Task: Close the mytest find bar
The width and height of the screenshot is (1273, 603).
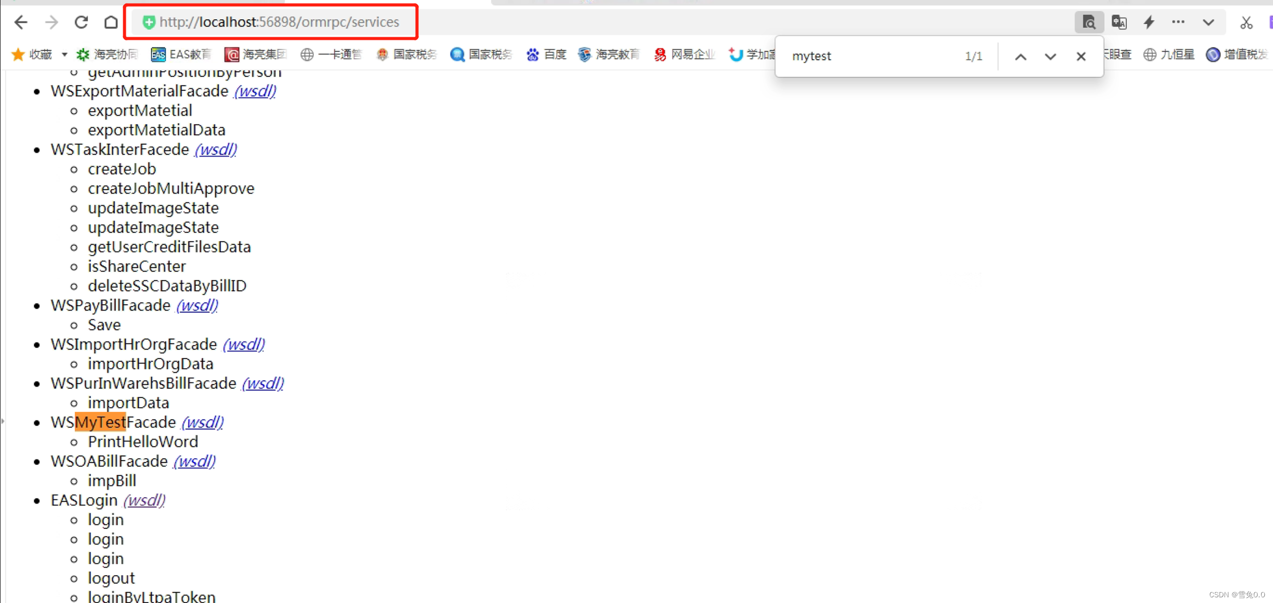Action: click(x=1080, y=56)
